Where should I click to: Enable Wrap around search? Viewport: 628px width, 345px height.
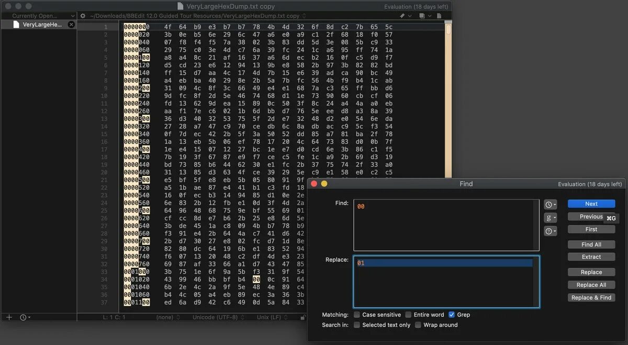tap(418, 325)
